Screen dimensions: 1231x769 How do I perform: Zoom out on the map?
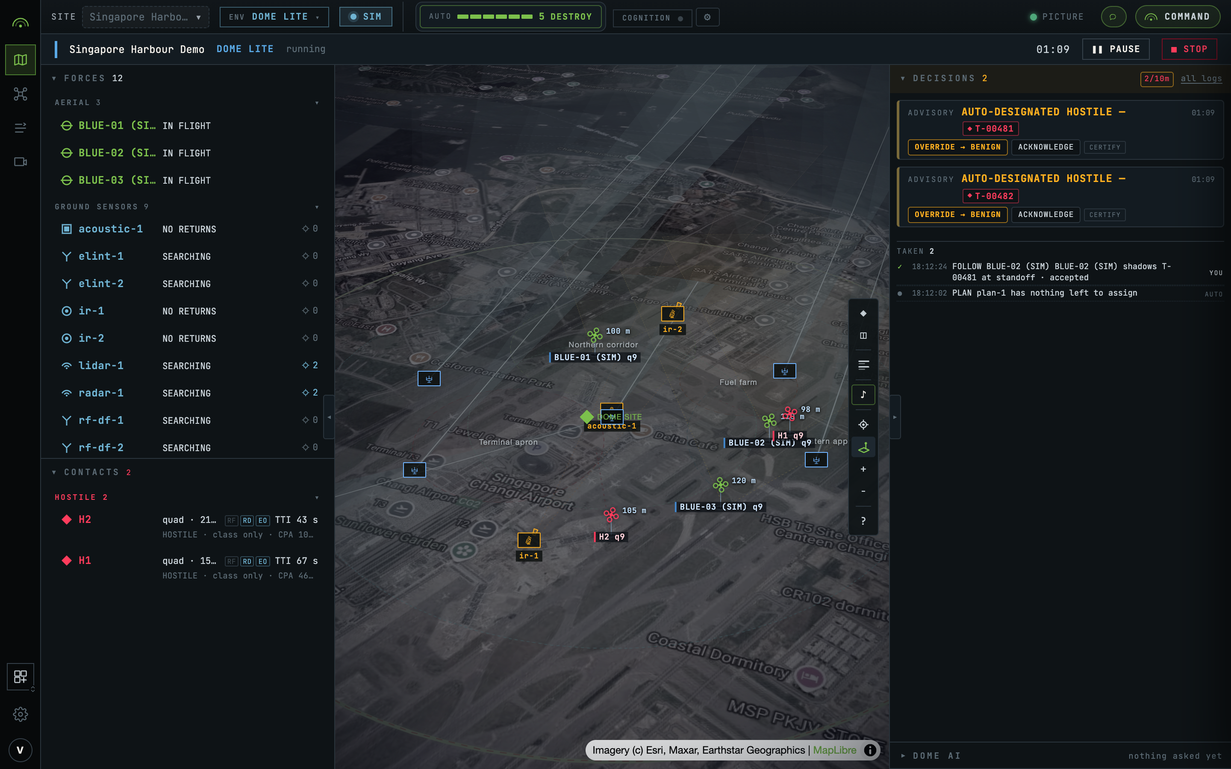[863, 491]
